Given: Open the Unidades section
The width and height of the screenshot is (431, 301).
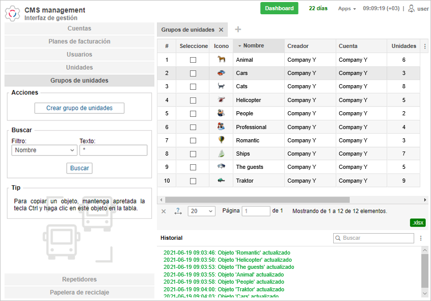Looking at the screenshot, I should (x=79, y=67).
